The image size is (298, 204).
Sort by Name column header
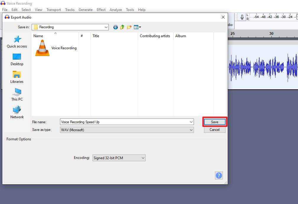(55, 36)
